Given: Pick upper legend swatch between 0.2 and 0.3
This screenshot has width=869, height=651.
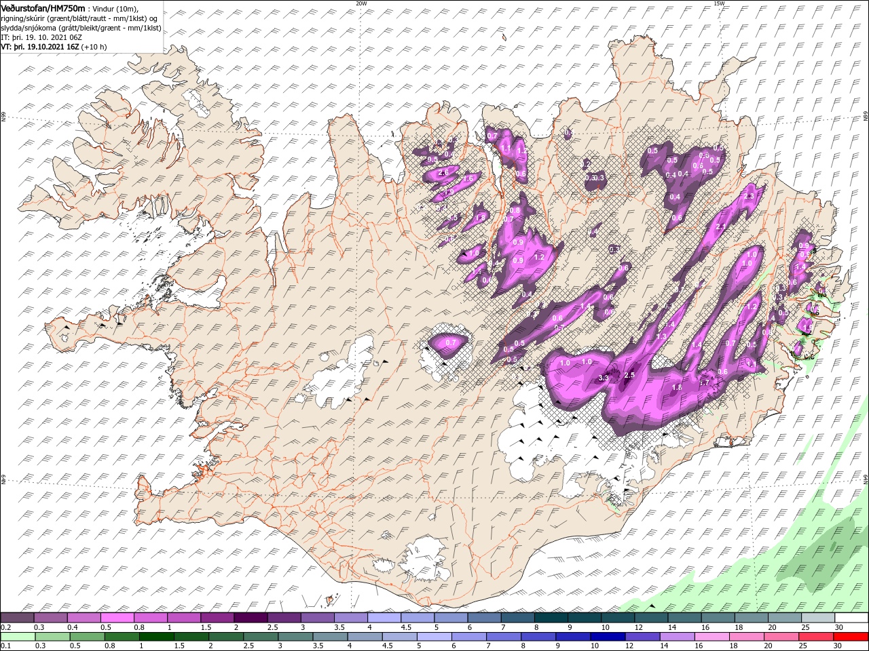Looking at the screenshot, I should point(17,618).
